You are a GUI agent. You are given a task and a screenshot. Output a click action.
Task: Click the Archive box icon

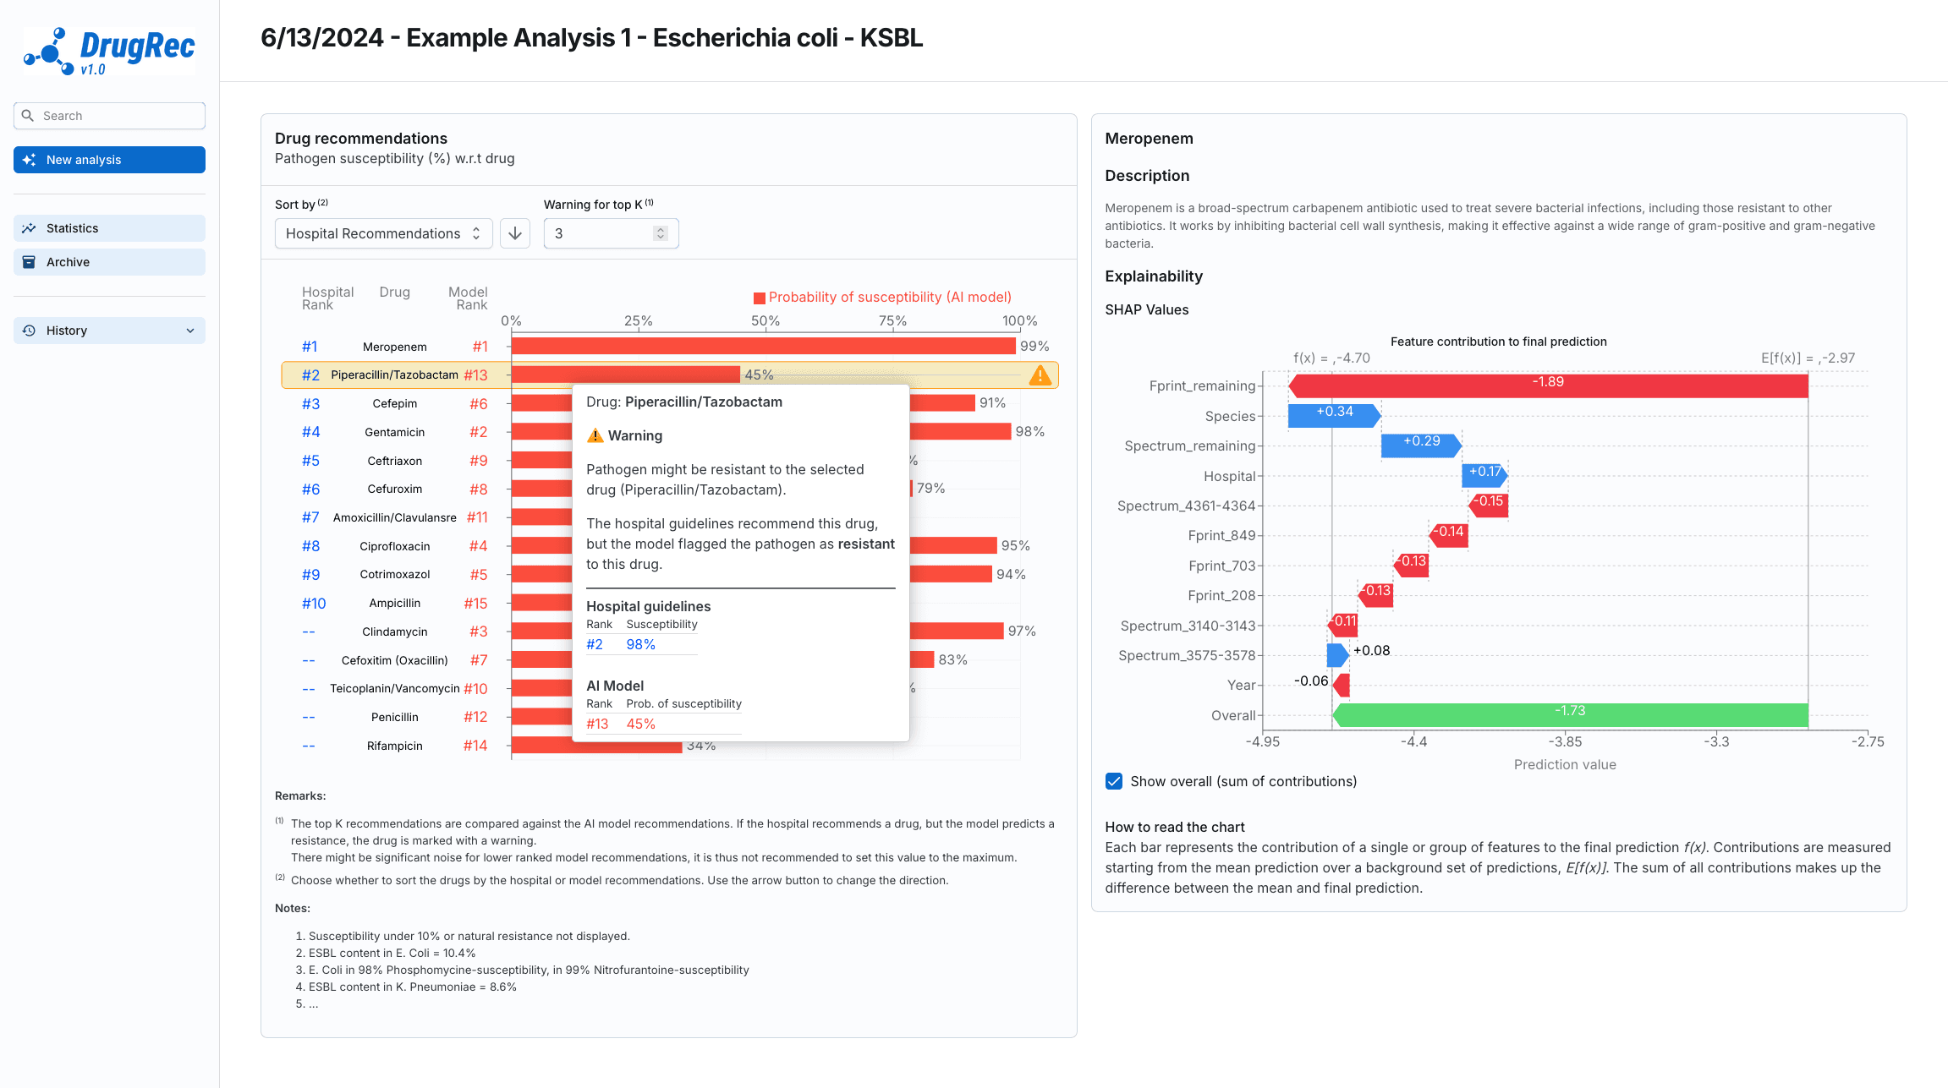click(30, 262)
